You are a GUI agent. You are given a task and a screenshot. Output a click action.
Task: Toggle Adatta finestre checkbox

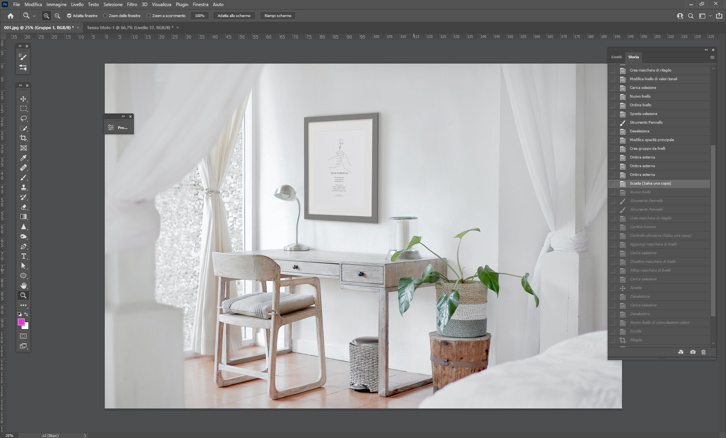coord(69,16)
